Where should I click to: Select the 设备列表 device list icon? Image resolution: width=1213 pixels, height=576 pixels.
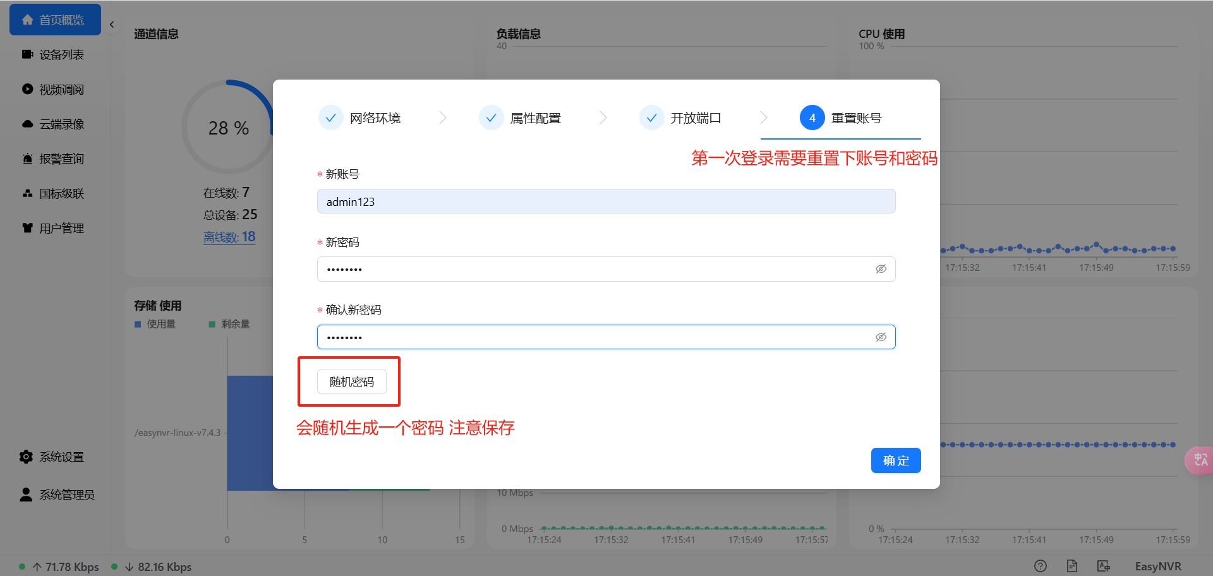point(26,54)
